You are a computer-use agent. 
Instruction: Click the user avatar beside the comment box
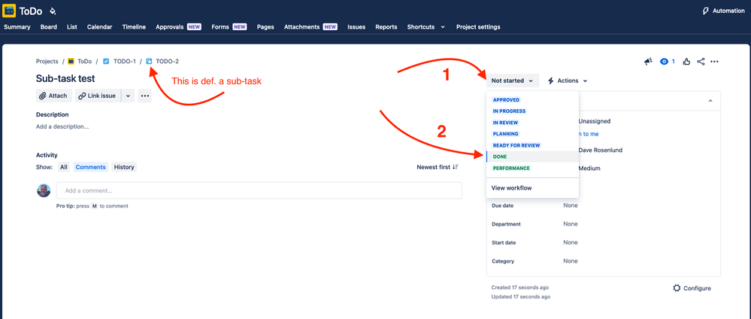pyautogui.click(x=44, y=190)
